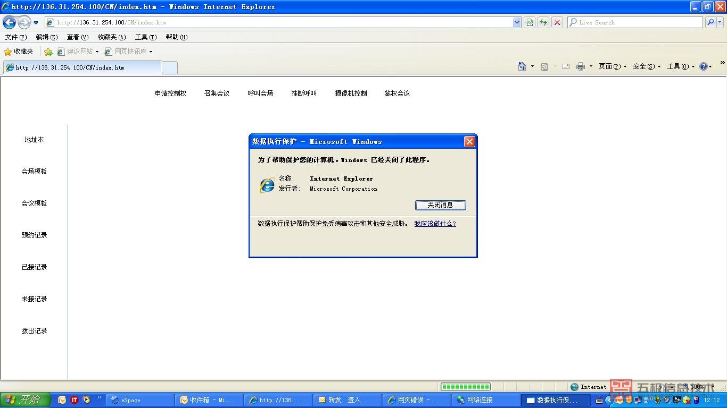Open the 查看(V) menu
This screenshot has width=727, height=408.
77,37
